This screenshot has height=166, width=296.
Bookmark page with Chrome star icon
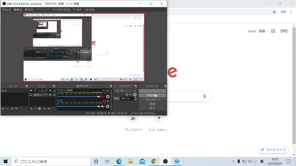(274, 12)
